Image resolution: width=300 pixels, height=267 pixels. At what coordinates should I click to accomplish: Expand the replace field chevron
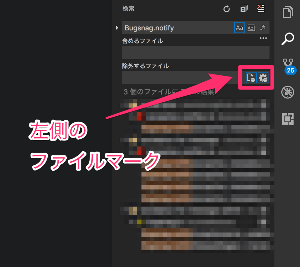point(117,27)
